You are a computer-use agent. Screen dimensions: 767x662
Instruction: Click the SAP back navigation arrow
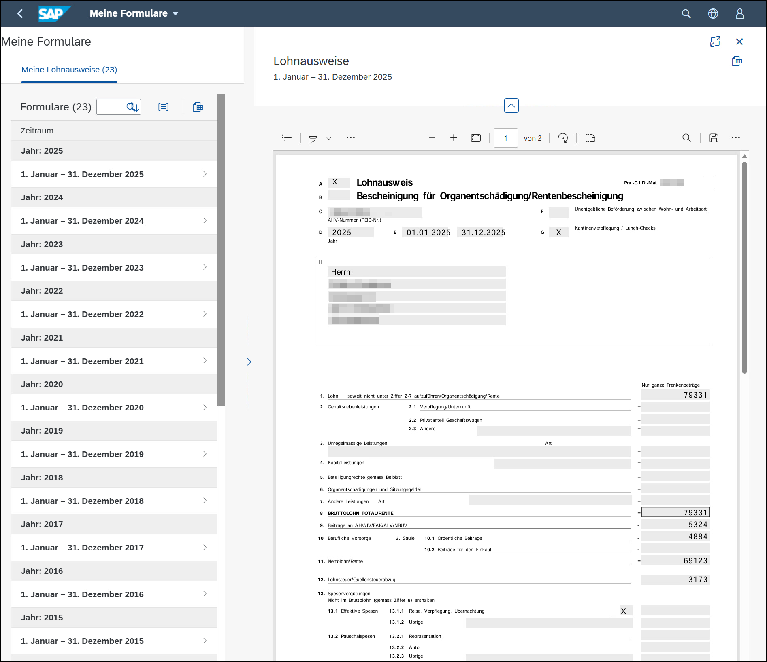point(20,13)
